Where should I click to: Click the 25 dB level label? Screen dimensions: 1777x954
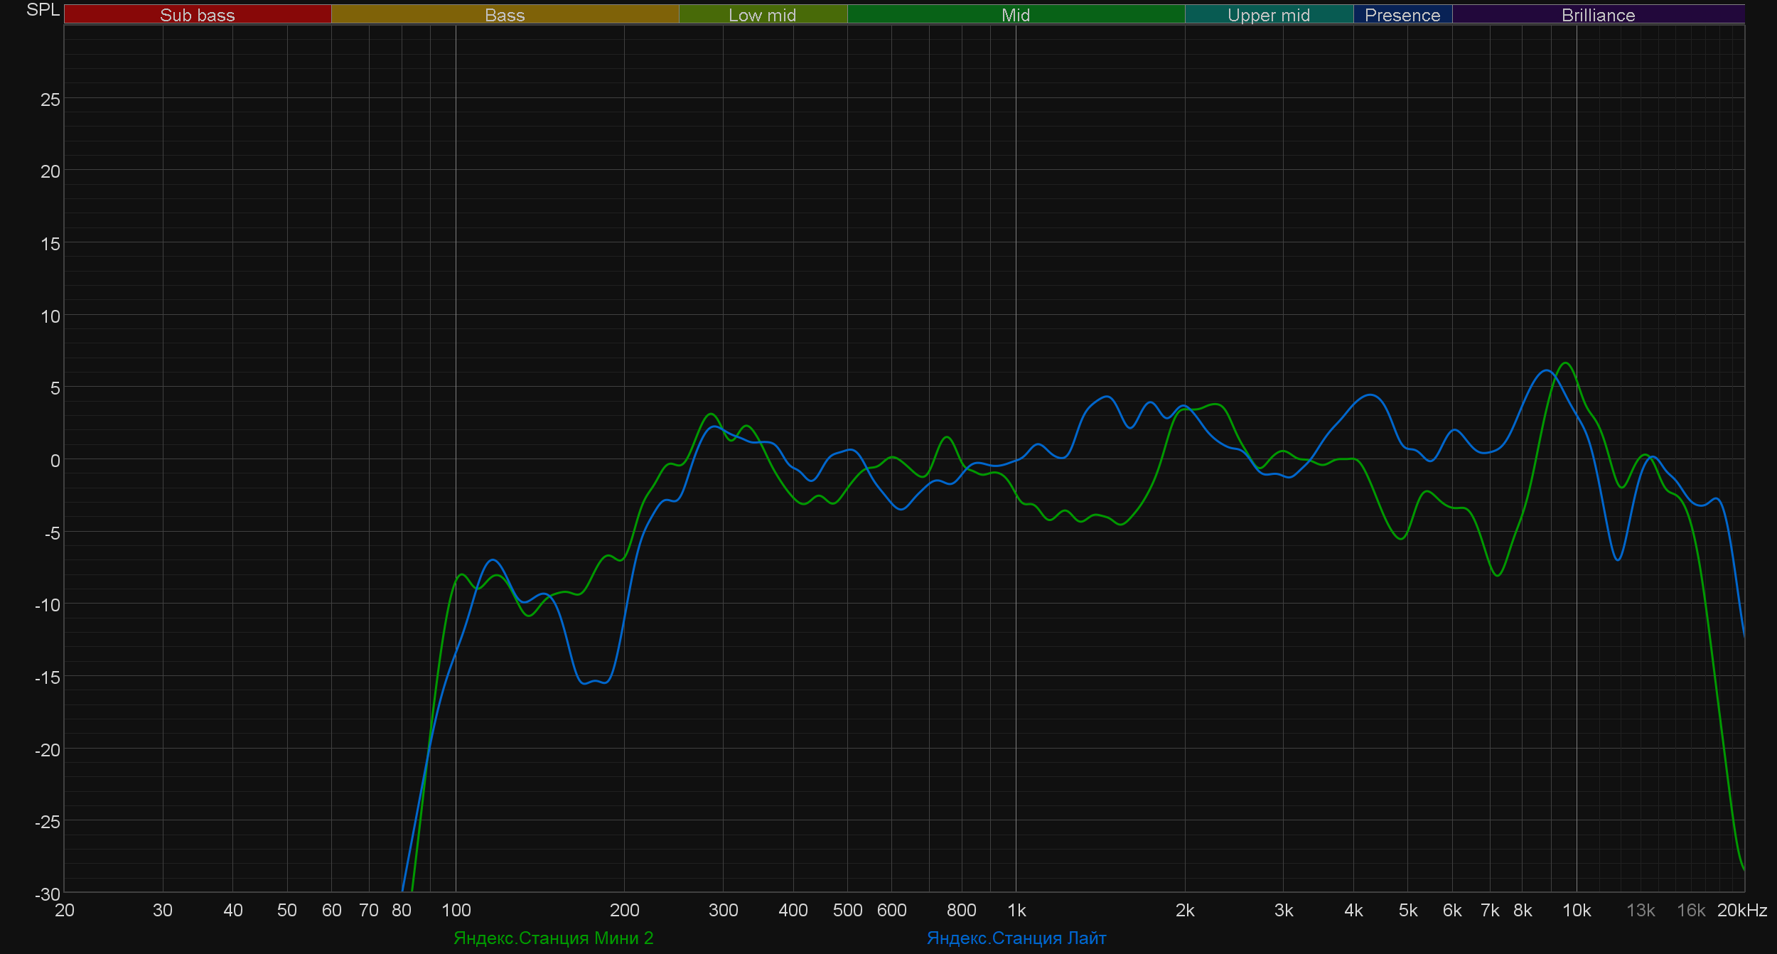click(50, 100)
